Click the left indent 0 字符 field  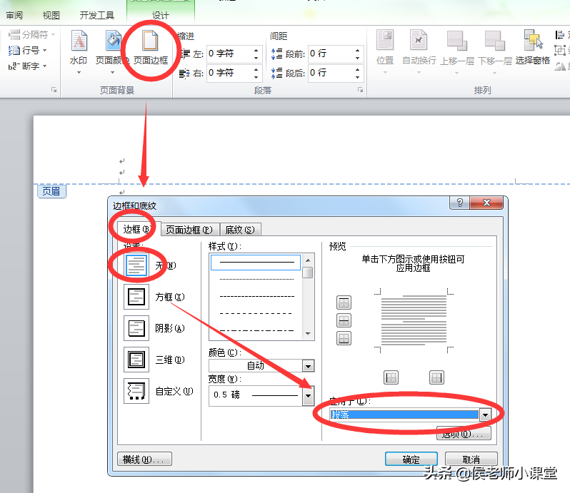[230, 54]
